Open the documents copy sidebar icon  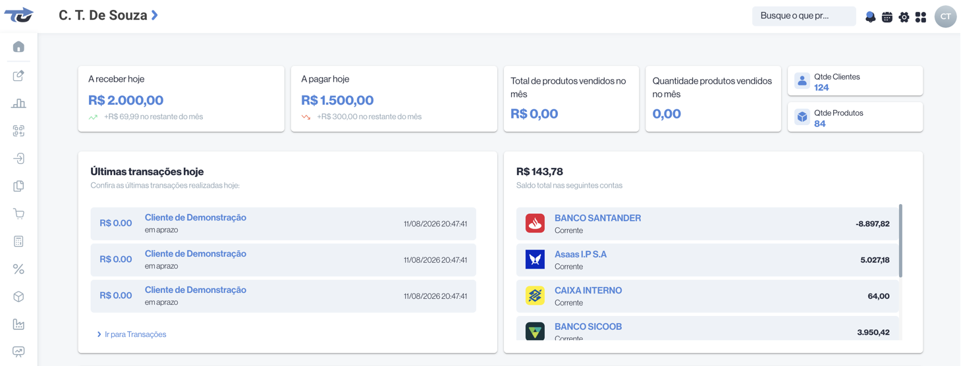click(18, 186)
